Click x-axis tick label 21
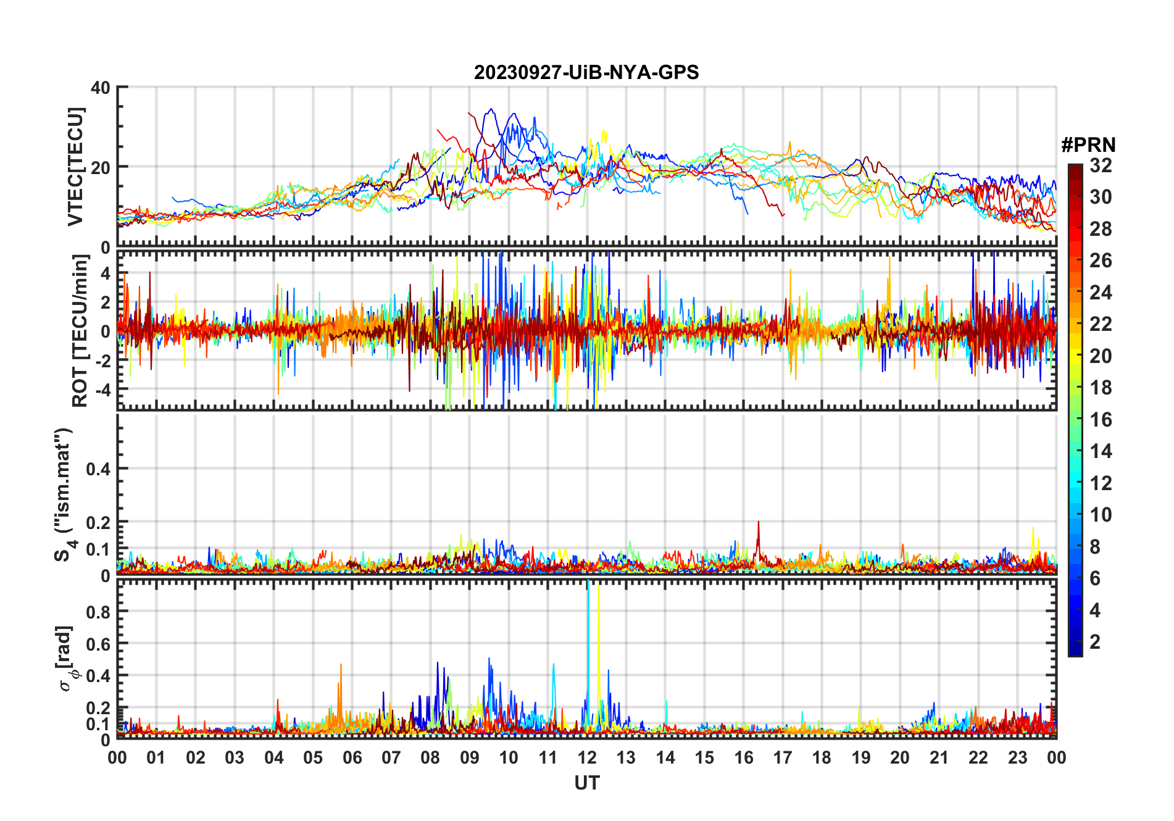This screenshot has height=821, width=1174. [939, 758]
